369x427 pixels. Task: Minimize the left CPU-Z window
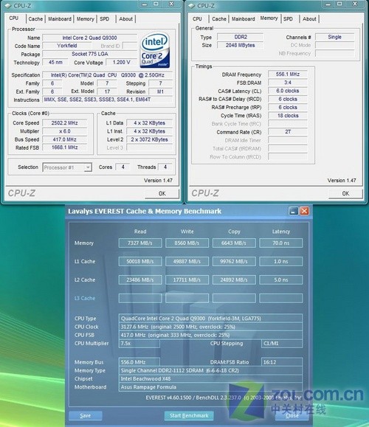[145, 4]
